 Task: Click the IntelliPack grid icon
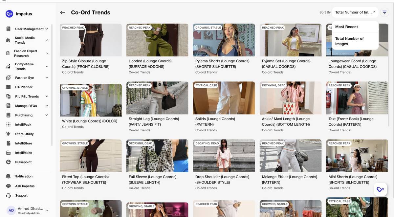click(8, 124)
